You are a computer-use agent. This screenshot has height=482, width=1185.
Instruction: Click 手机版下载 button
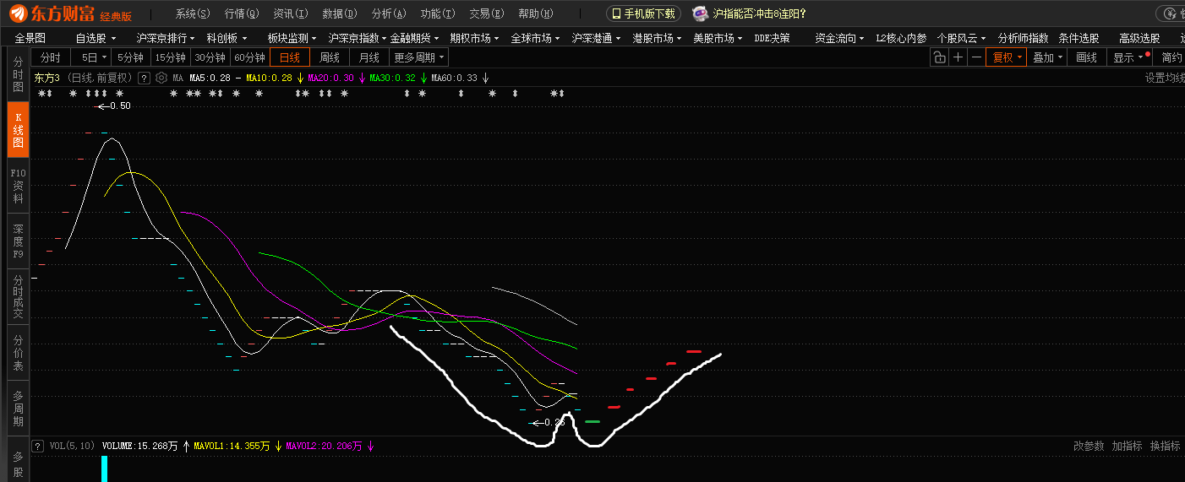click(643, 14)
